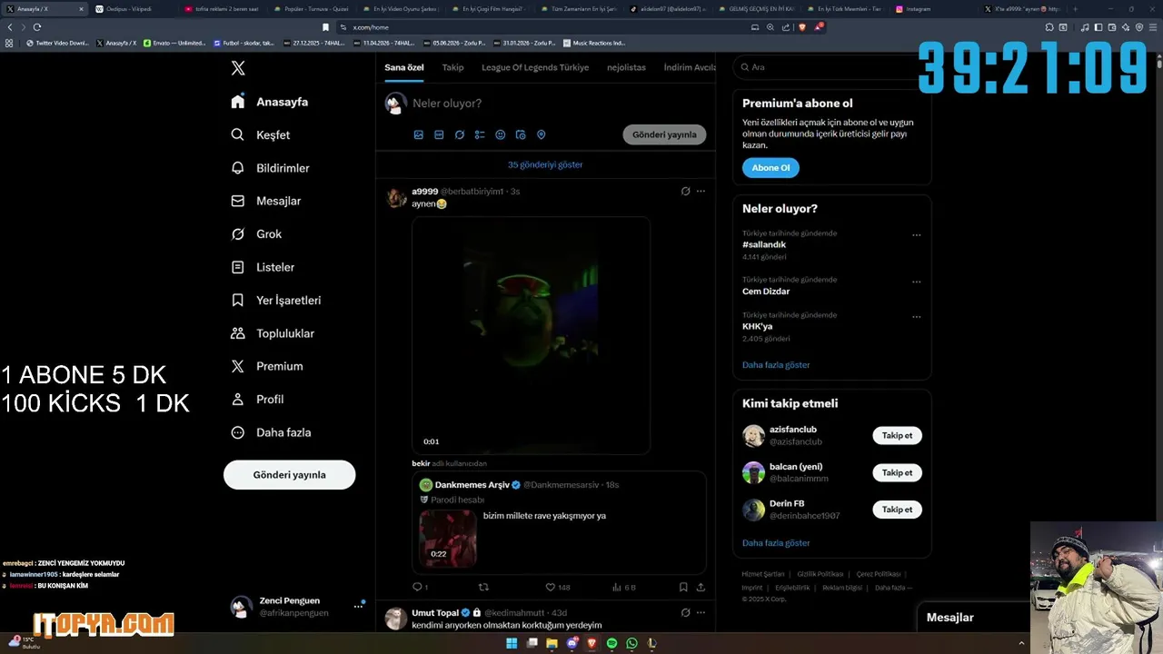1163x654 pixels.
Task: Open the emoji picker in composer
Action: click(501, 134)
